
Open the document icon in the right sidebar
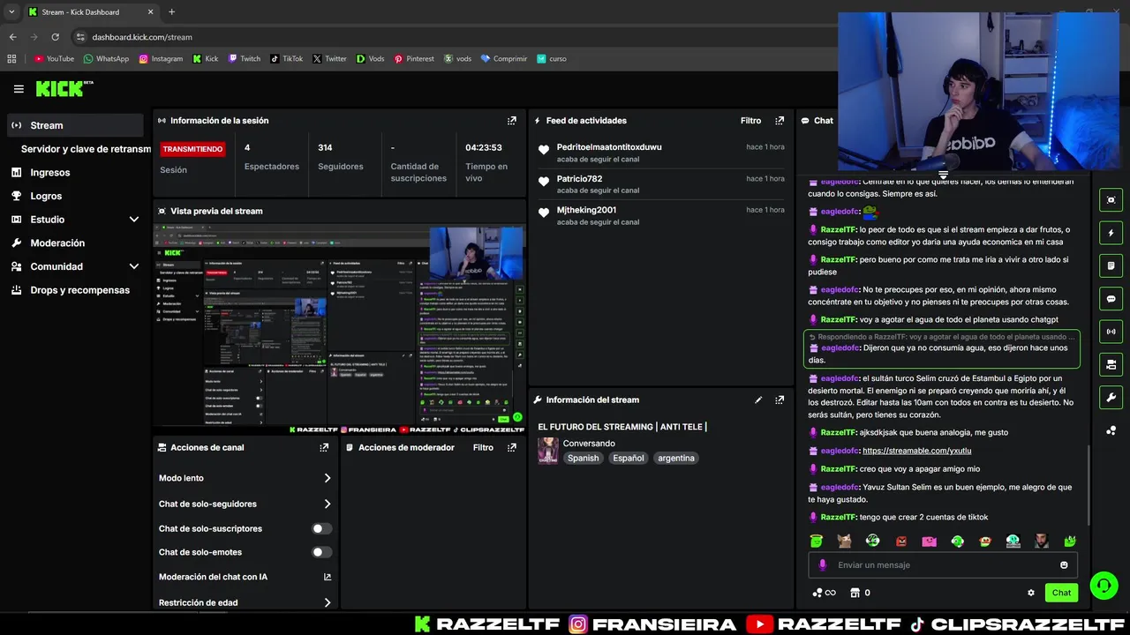tap(1111, 265)
